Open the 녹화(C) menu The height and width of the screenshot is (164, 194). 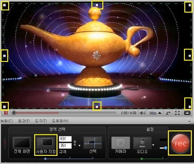pyautogui.click(x=6, y=121)
